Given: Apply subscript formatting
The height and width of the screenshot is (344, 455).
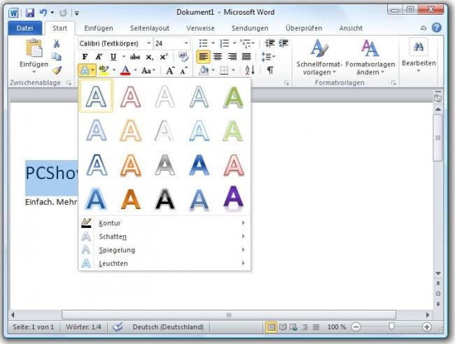Looking at the screenshot, I should click(149, 57).
